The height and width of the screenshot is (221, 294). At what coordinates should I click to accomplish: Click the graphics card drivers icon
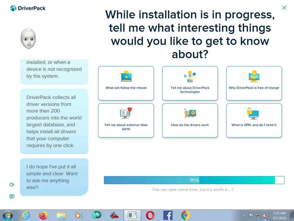(x=190, y=113)
